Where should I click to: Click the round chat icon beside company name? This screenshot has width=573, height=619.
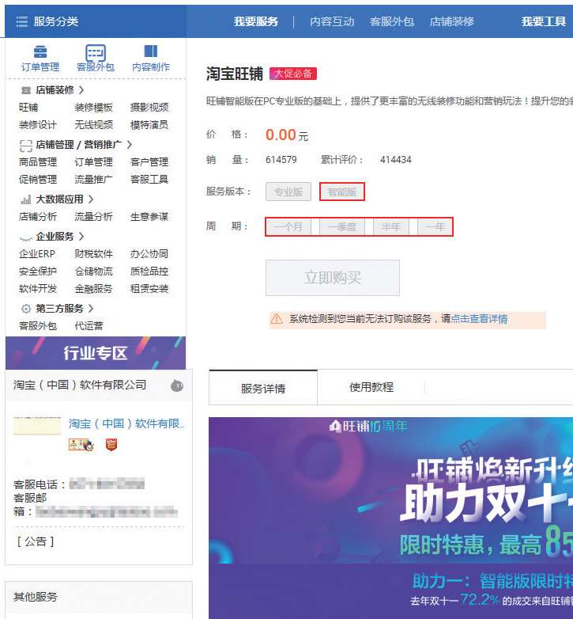[177, 385]
